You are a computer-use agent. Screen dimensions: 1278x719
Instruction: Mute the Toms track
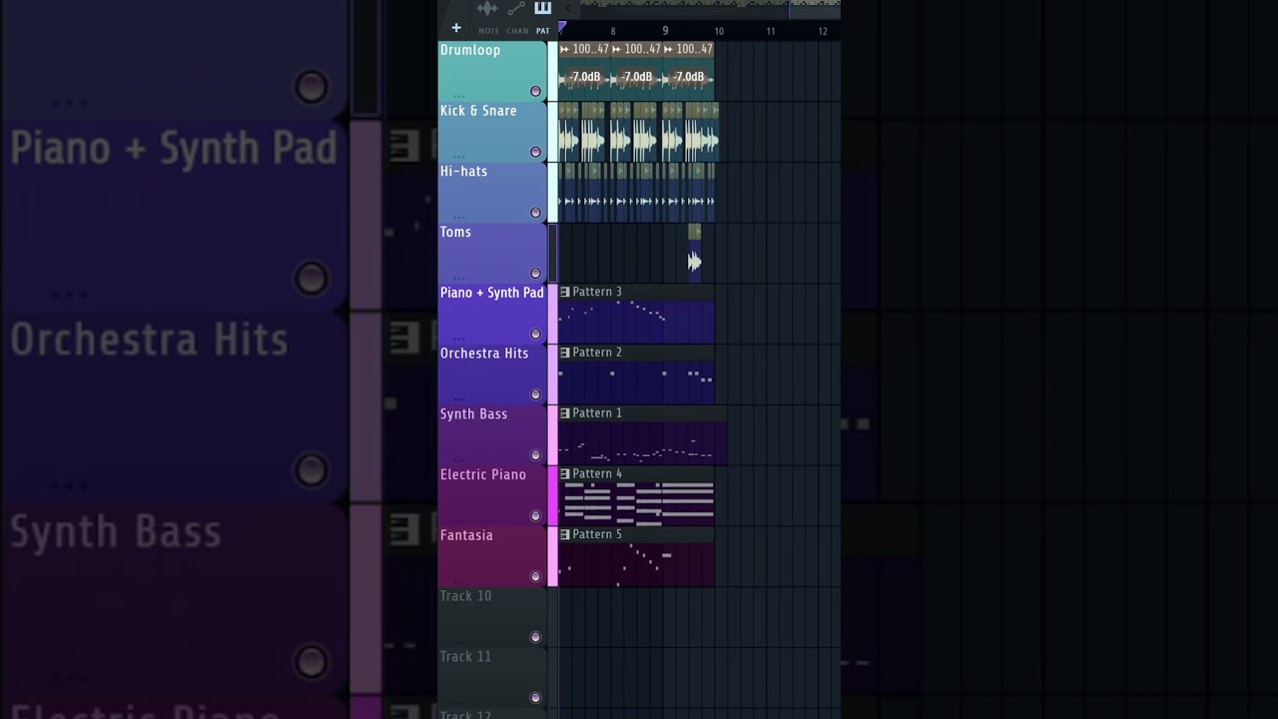(535, 273)
